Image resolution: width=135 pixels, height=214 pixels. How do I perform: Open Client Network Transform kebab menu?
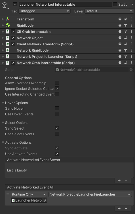point(131,44)
